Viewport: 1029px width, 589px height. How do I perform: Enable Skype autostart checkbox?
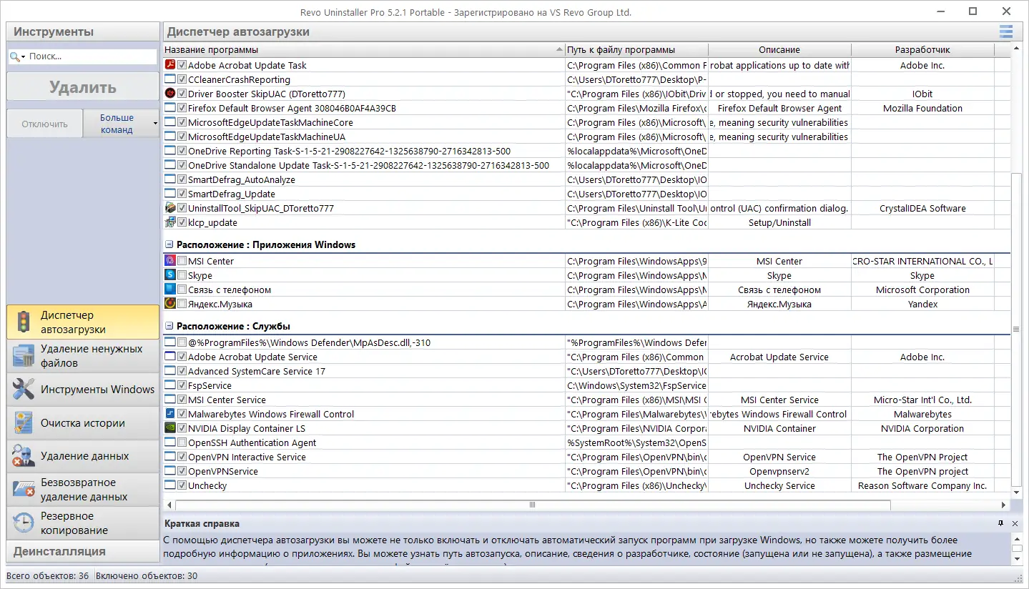182,275
